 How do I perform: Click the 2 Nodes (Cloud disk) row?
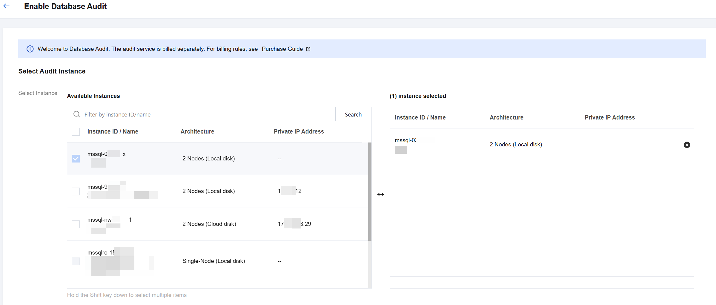pyautogui.click(x=209, y=224)
